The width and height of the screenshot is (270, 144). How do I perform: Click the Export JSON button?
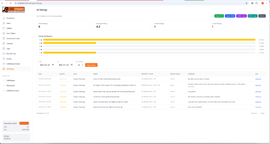[x=230, y=16]
